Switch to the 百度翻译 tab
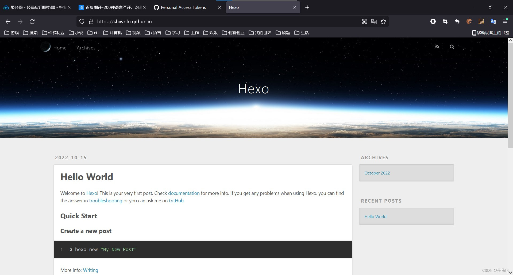Image resolution: width=513 pixels, height=275 pixels. pyautogui.click(x=112, y=7)
